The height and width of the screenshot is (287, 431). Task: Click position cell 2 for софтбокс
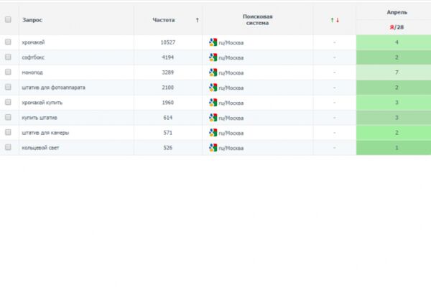(x=394, y=57)
